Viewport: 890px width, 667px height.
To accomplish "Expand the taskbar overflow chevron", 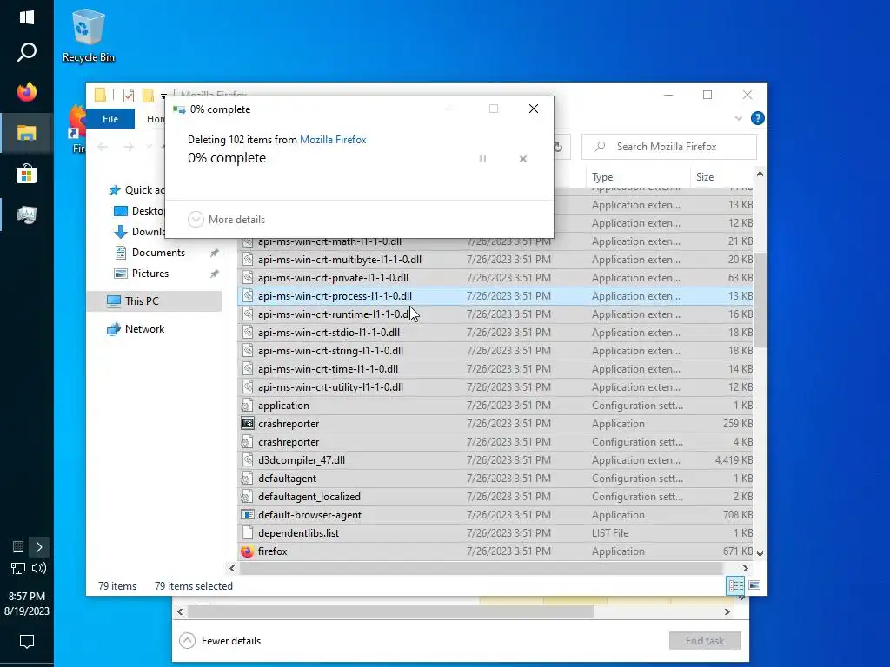I will [x=38, y=547].
